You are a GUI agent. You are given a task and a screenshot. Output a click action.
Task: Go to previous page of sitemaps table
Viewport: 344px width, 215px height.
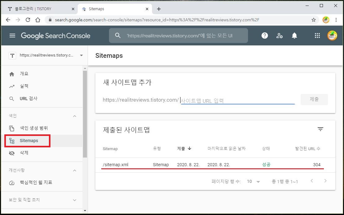pos(312,181)
